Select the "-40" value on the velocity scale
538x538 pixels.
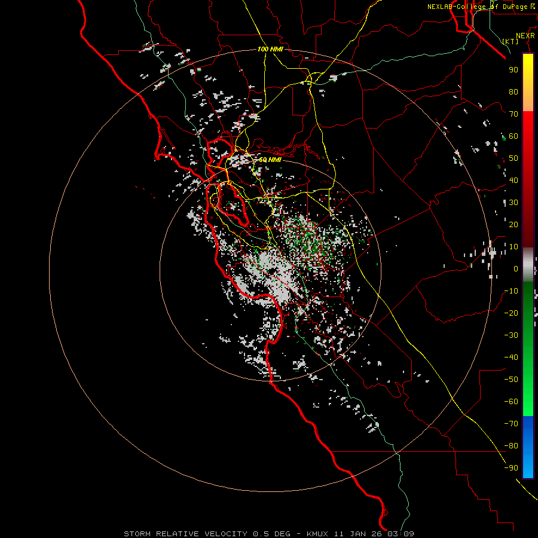[x=511, y=357]
